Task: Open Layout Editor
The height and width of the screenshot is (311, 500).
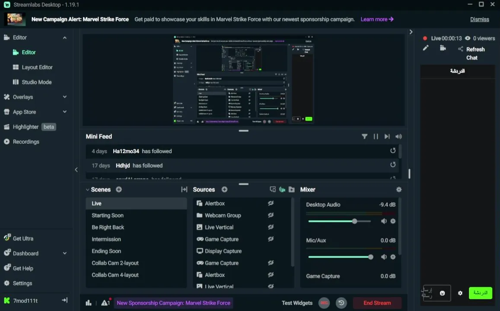Action: click(37, 67)
